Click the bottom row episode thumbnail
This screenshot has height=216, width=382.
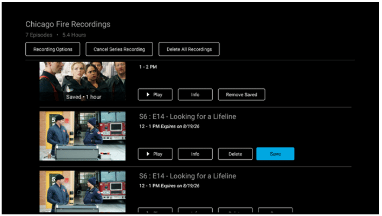coord(83,192)
